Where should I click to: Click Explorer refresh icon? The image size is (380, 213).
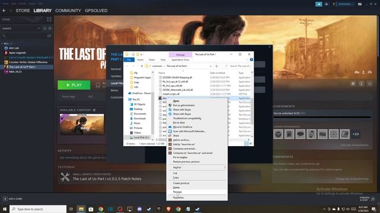pyautogui.click(x=217, y=66)
